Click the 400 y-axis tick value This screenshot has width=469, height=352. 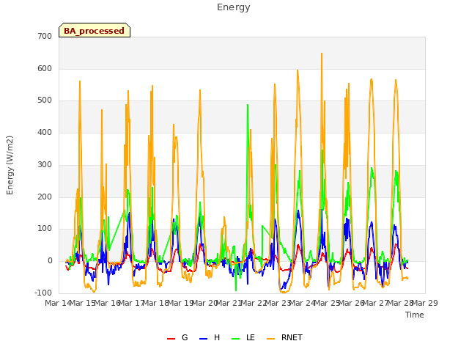(45, 132)
